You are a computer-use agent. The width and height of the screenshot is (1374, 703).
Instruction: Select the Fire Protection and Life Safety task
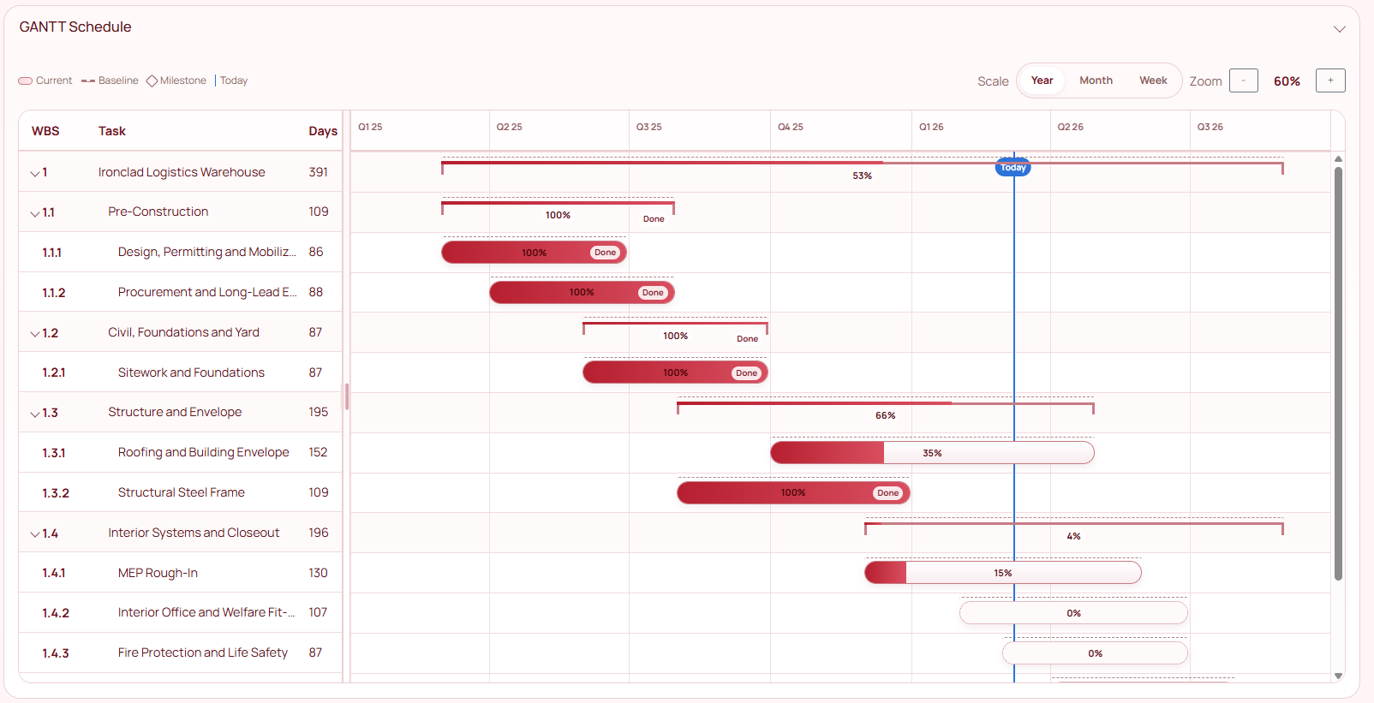(x=202, y=652)
